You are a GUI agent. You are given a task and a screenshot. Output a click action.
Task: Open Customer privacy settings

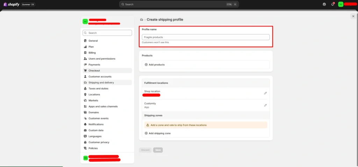pyautogui.click(x=107, y=142)
